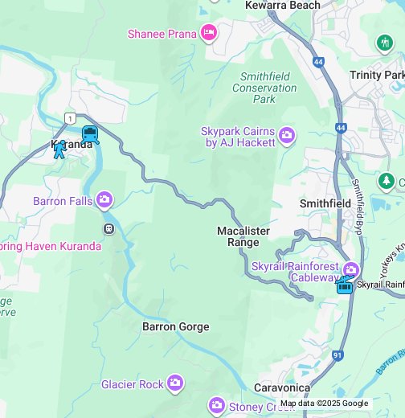The height and width of the screenshot is (418, 405).
Task: Click the Stoney Creek camera pin
Action: point(217,407)
